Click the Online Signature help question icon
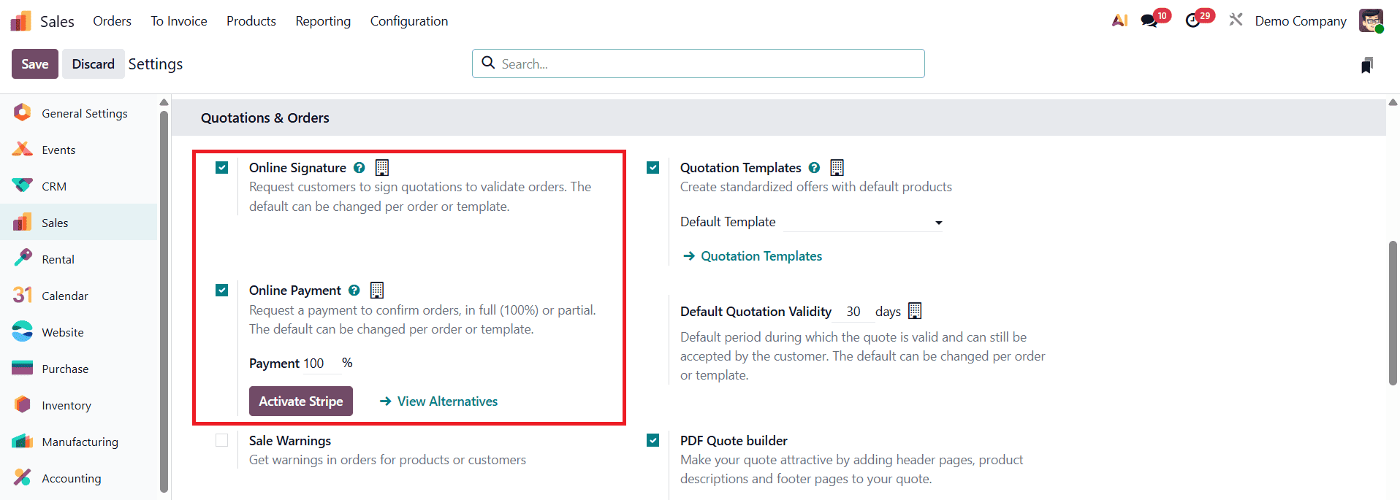1400x500 pixels. [x=359, y=168]
